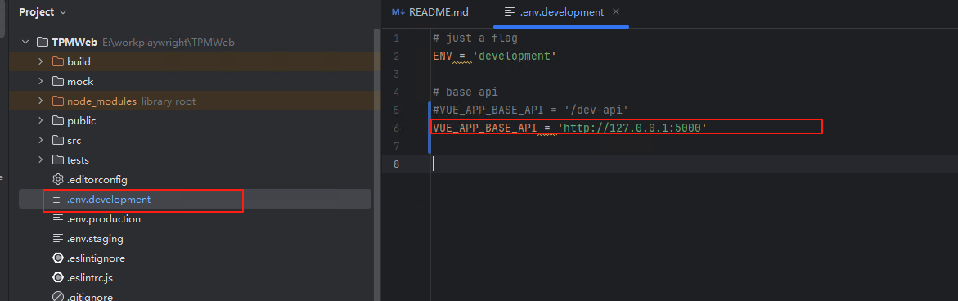The height and width of the screenshot is (301, 958).
Task: Open the Project view dropdown
Action: [x=43, y=11]
